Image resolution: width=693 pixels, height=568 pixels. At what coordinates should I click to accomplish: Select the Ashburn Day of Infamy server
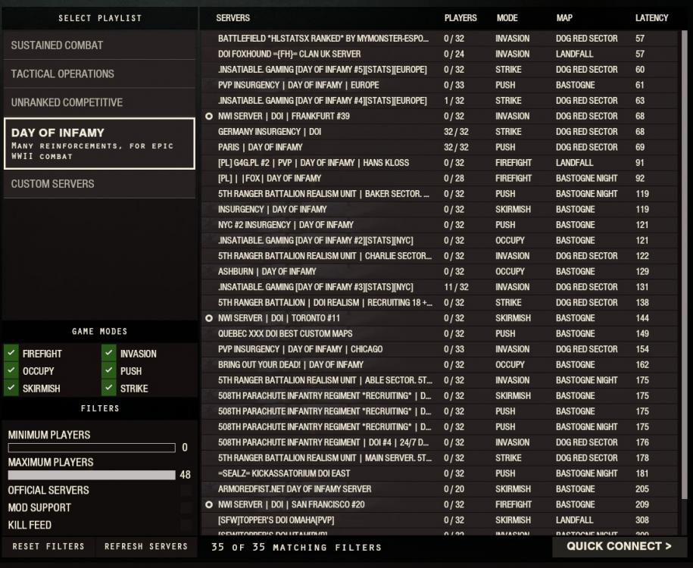(440, 271)
